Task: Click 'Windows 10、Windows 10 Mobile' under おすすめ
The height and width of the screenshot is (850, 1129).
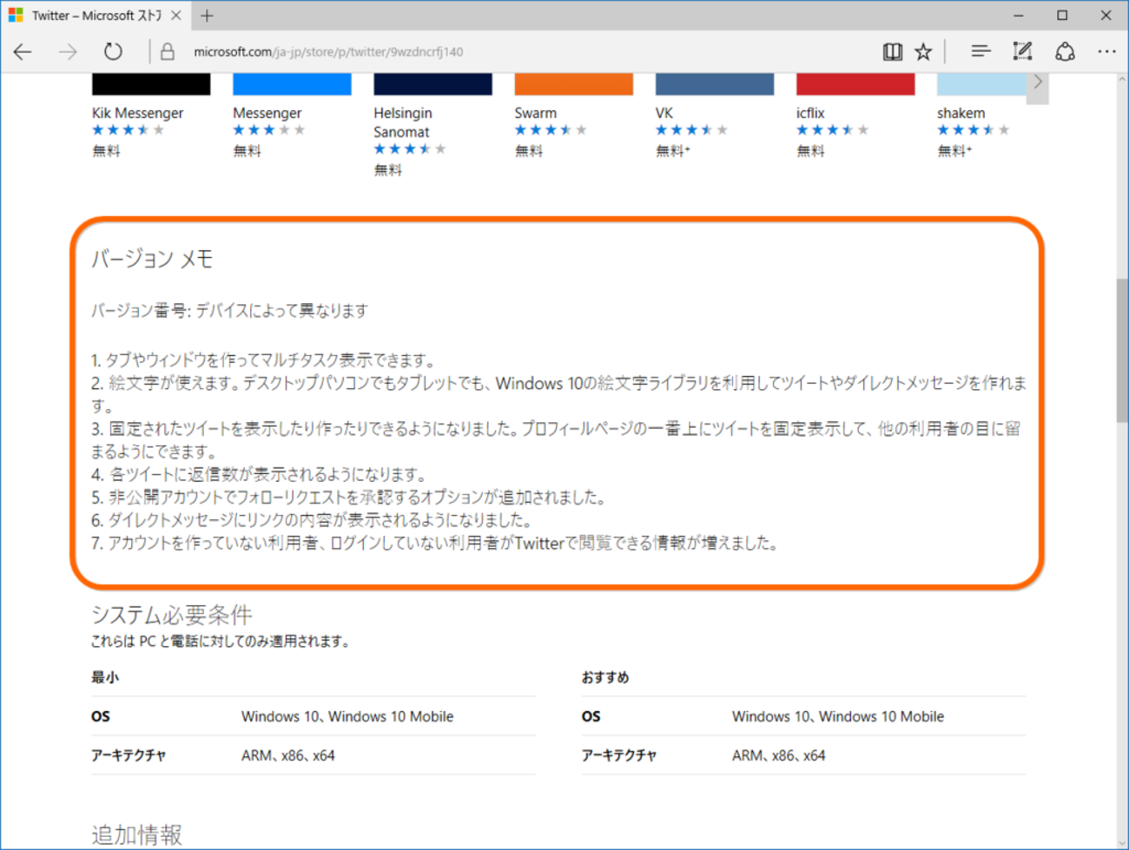Action: pos(838,716)
